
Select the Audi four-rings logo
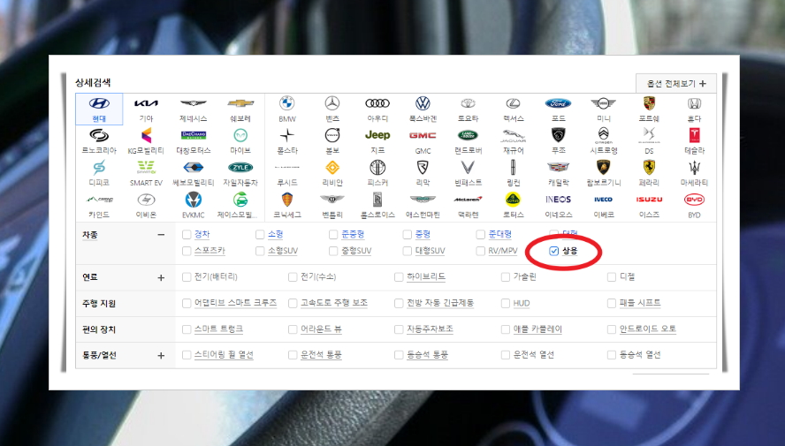[x=377, y=103]
